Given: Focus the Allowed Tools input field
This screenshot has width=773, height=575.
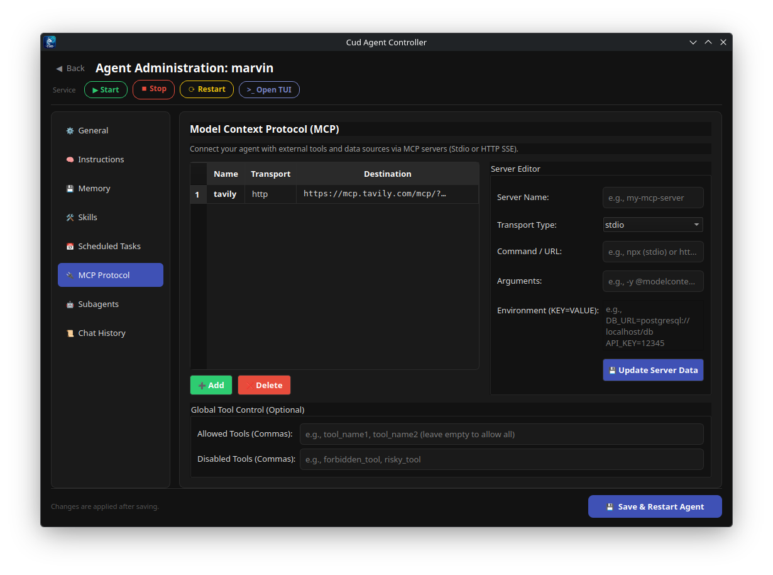Looking at the screenshot, I should click(502, 434).
